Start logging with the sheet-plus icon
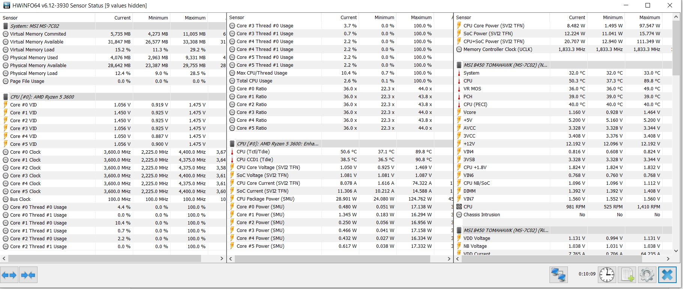683x289 pixels. [x=627, y=275]
